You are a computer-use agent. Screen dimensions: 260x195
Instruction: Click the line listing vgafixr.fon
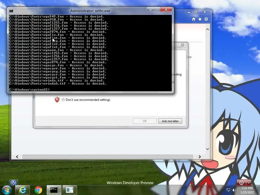(x=58, y=44)
